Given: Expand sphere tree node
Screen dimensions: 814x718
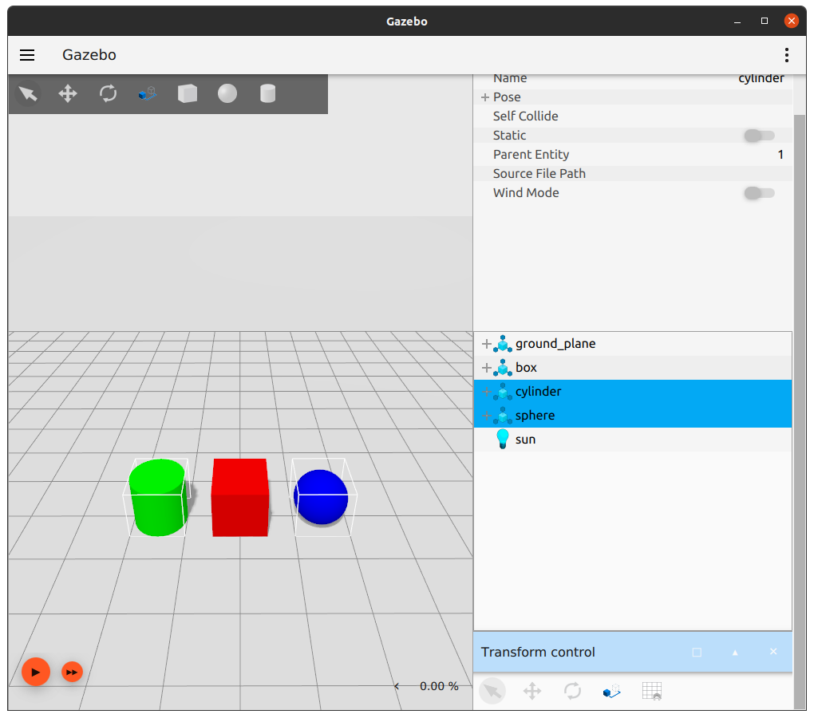Looking at the screenshot, I should [x=487, y=416].
